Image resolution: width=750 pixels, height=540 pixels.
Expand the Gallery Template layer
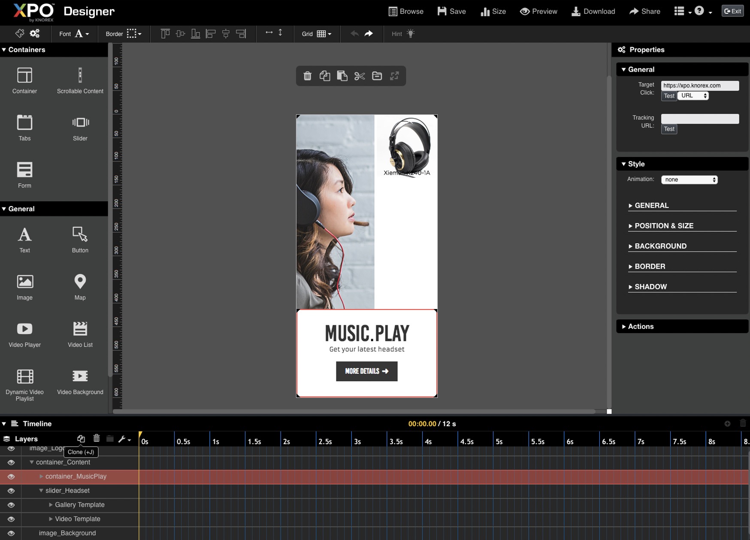(x=51, y=505)
